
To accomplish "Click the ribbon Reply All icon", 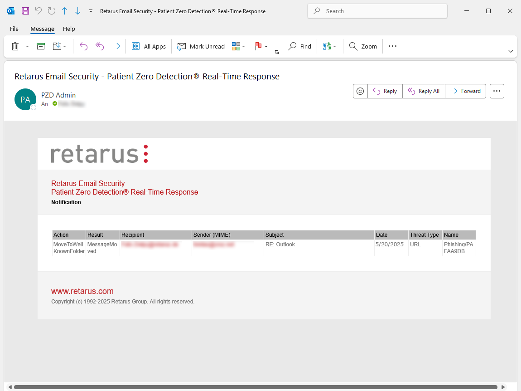I will [100, 46].
